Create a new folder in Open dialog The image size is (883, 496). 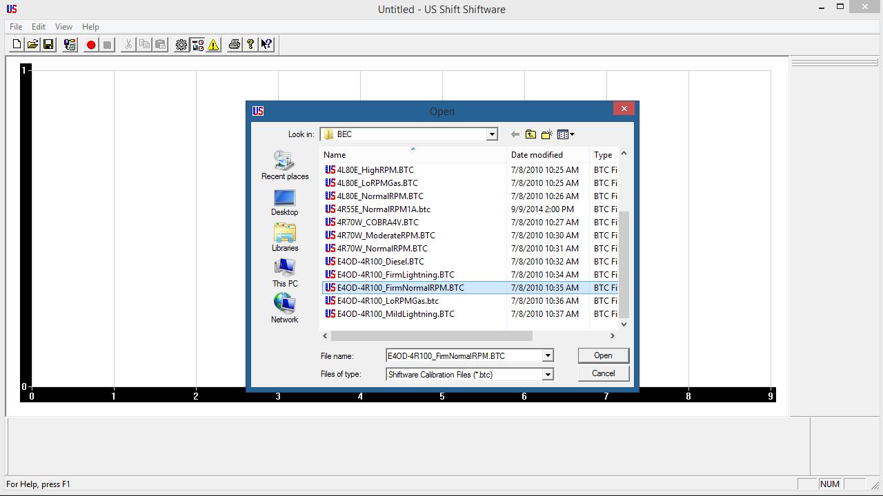(547, 134)
